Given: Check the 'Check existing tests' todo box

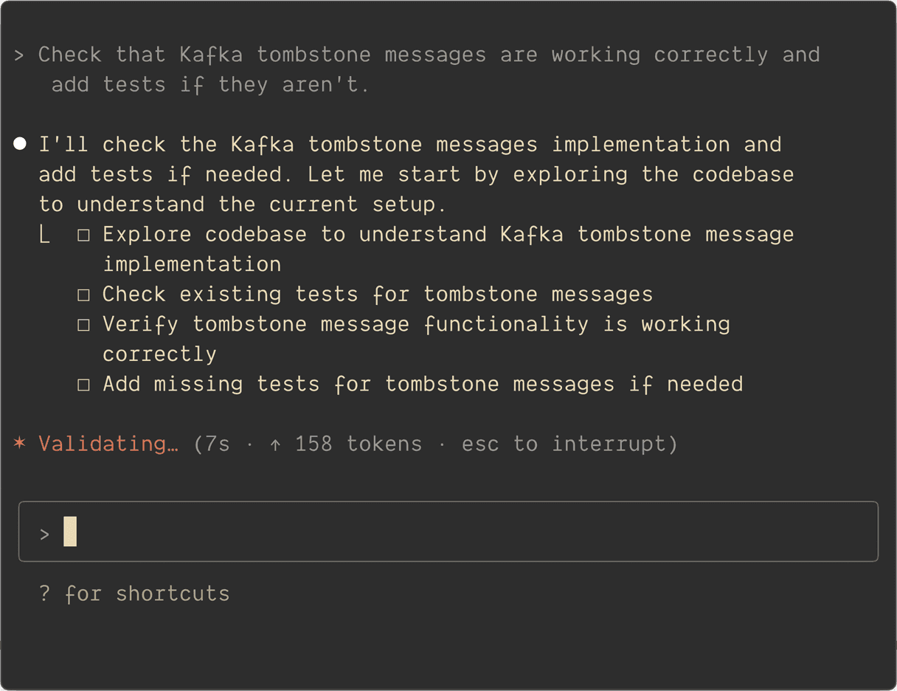Looking at the screenshot, I should 83,295.
